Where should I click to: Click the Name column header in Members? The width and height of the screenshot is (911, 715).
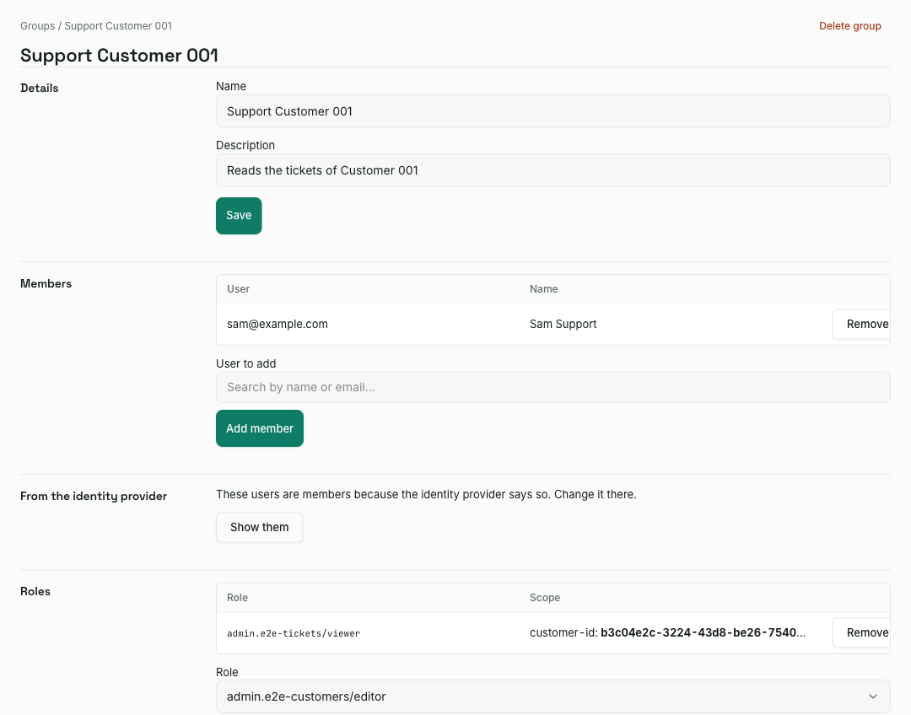(544, 289)
